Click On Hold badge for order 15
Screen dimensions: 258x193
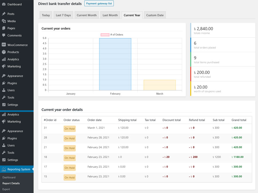coord(70,178)
